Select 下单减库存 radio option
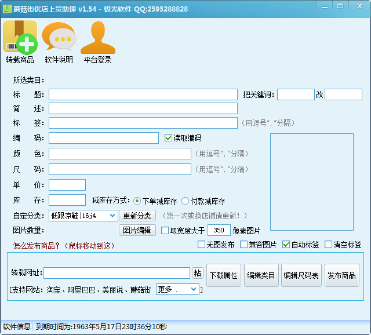This screenshot has height=335, width=371. pyautogui.click(x=137, y=201)
